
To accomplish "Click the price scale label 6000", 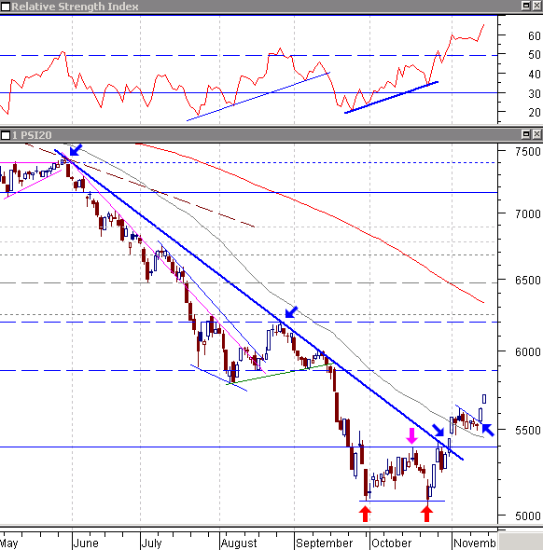I will pos(527,351).
